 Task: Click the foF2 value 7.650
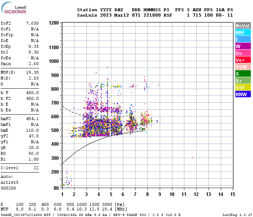pyautogui.click(x=33, y=23)
